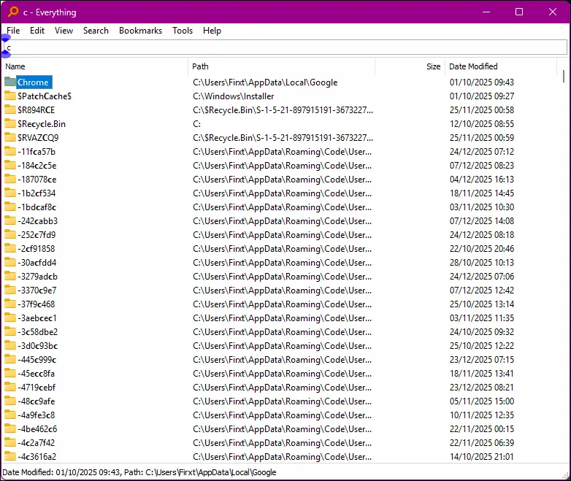Click date '05/11/2025 15:00' cell
Viewport: 571px width, 481px height.
482,401
